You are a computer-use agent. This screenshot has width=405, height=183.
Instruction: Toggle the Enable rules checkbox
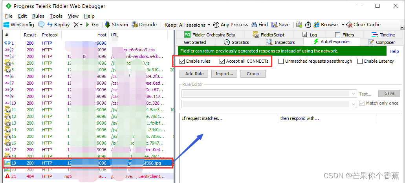click(182, 62)
